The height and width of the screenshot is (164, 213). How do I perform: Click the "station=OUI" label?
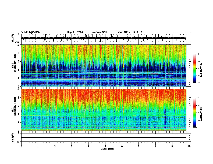[100, 32]
